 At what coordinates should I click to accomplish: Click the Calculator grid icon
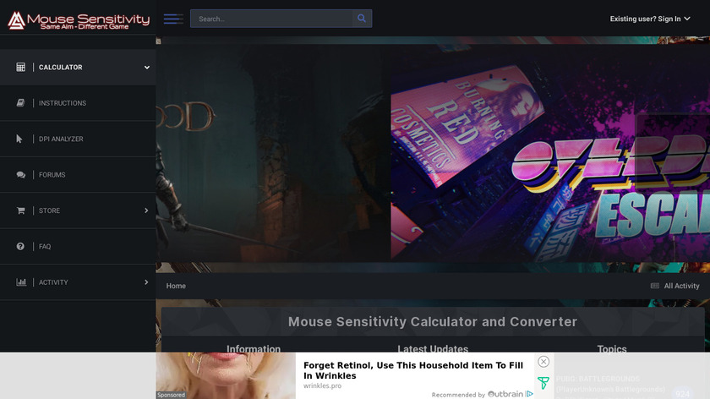(x=21, y=67)
